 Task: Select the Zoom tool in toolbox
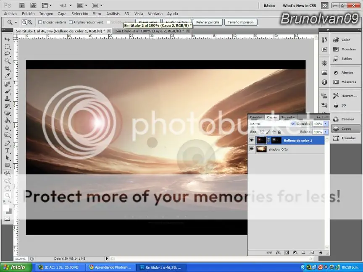pos(7,195)
